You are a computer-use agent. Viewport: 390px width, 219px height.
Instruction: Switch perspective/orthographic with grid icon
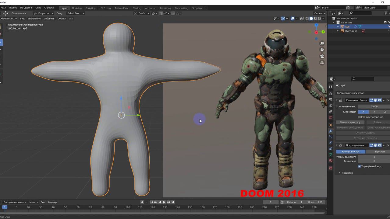tap(322, 63)
